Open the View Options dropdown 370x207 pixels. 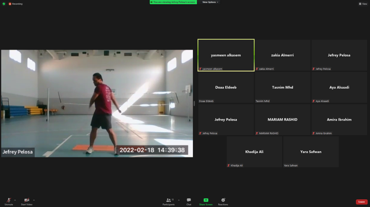tap(210, 2)
